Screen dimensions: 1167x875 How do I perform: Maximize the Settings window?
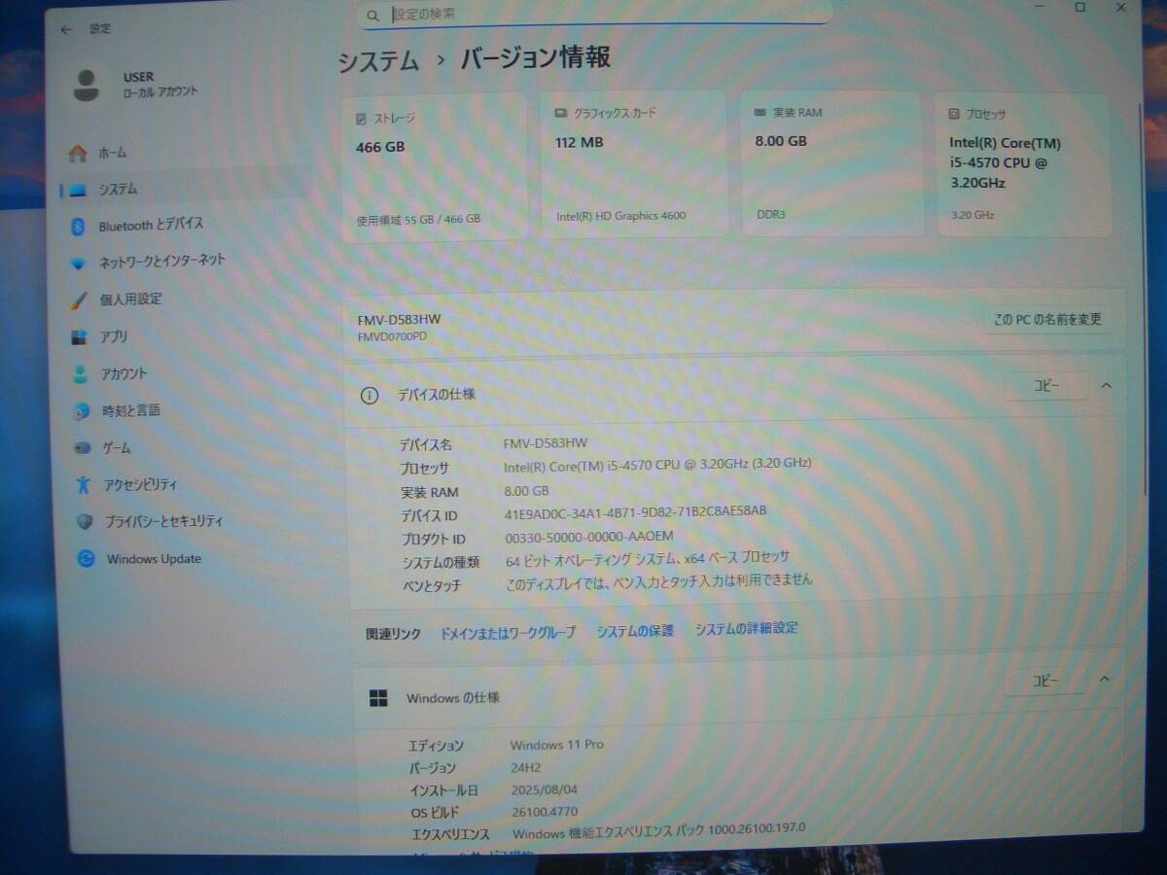[1080, 7]
